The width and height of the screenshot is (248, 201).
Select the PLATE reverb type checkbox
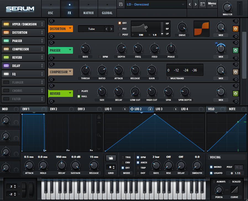pos(79,91)
